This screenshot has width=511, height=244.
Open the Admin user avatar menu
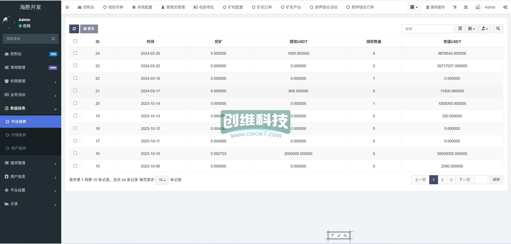click(485, 7)
